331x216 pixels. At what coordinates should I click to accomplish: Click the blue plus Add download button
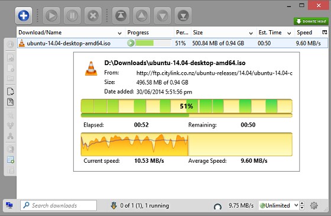point(24,15)
